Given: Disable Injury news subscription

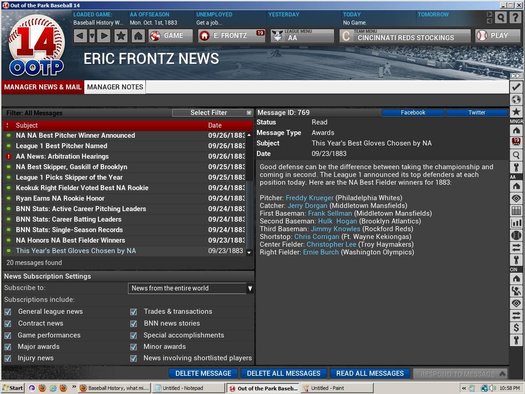Looking at the screenshot, I should (x=8, y=358).
